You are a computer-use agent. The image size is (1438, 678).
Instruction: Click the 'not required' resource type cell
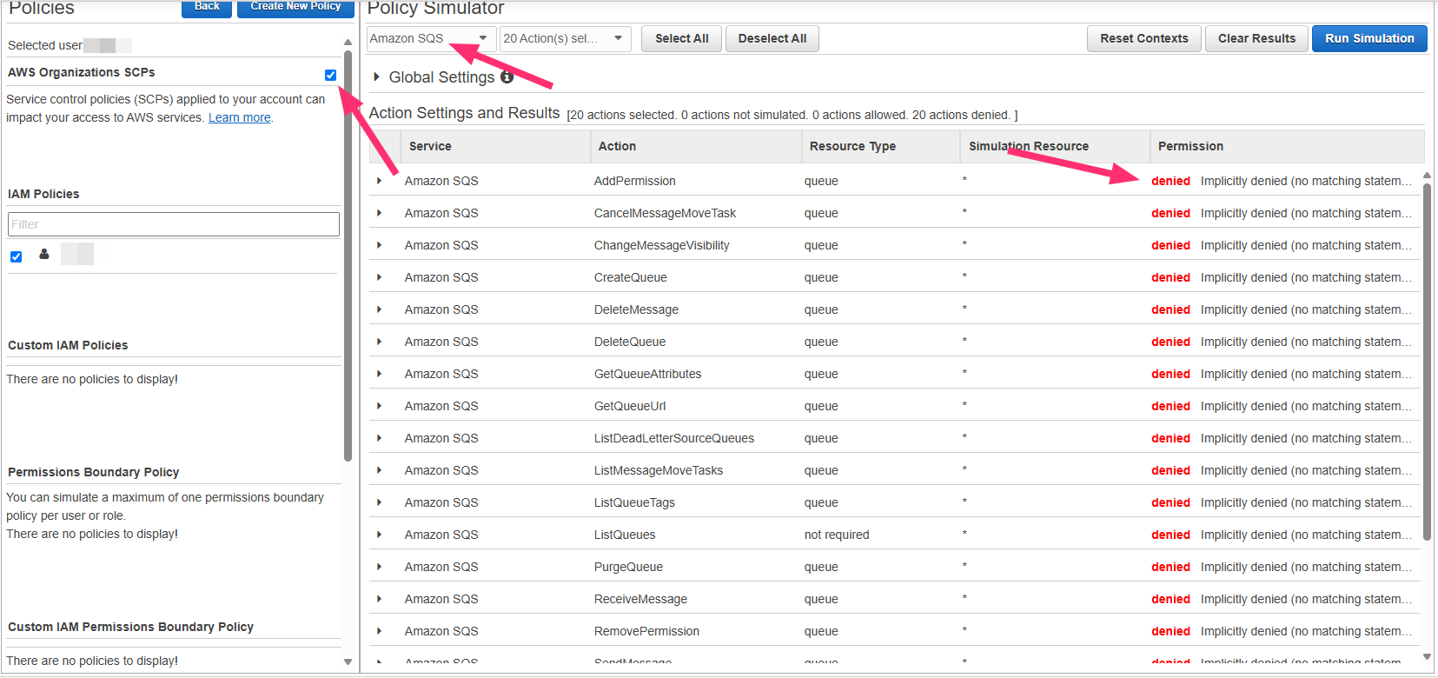[837, 535]
